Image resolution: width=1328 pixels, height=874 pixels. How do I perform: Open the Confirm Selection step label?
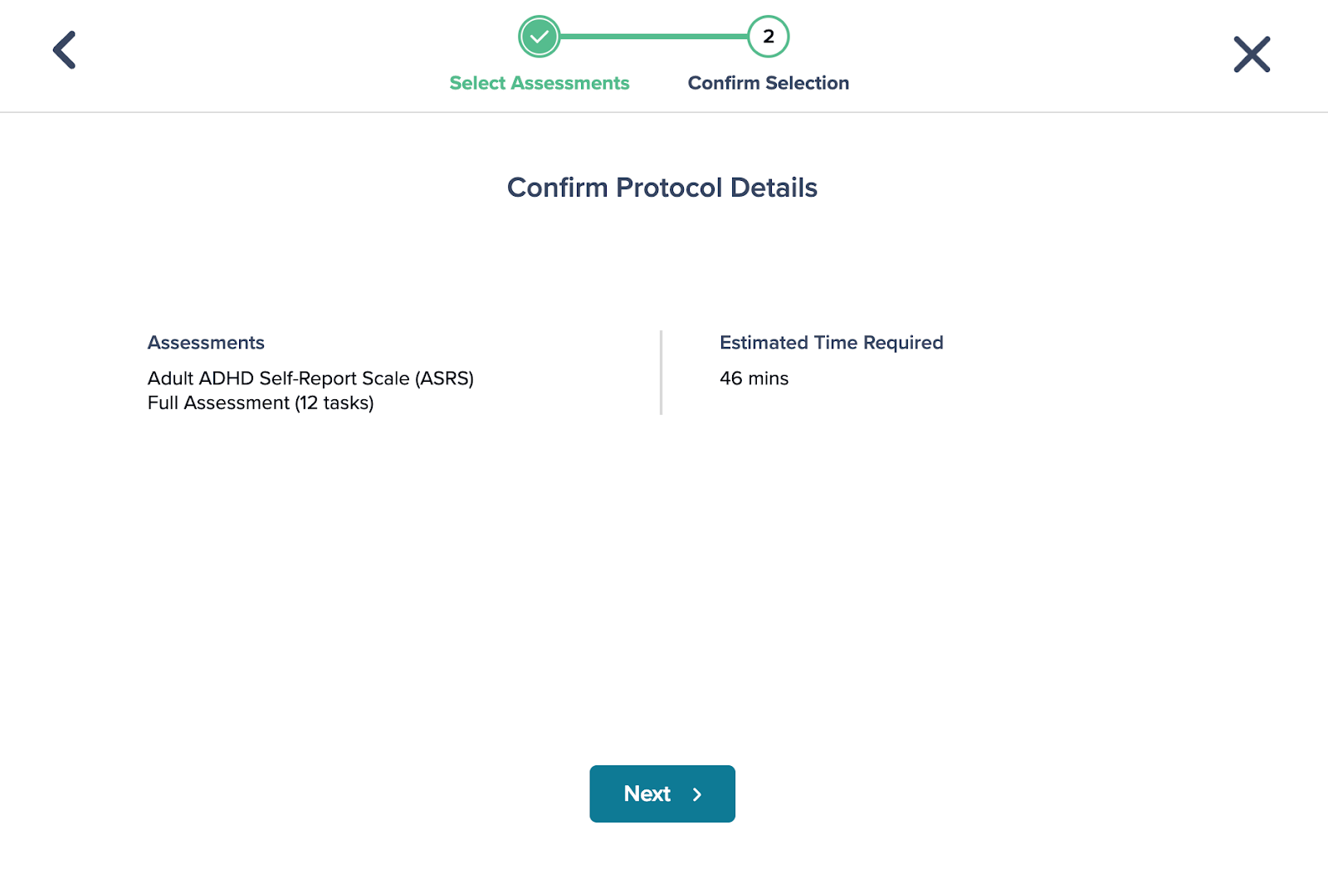(769, 83)
